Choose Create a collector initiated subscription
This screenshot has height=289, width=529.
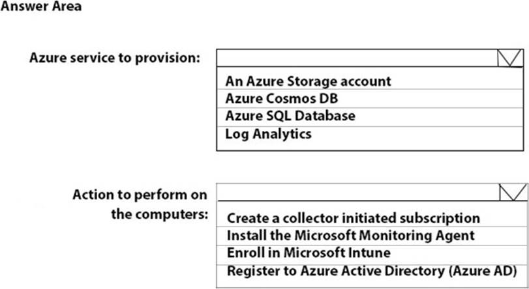(x=353, y=218)
